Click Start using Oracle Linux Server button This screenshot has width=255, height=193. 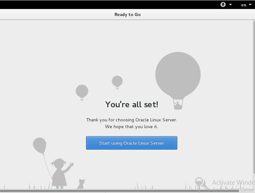(132, 143)
